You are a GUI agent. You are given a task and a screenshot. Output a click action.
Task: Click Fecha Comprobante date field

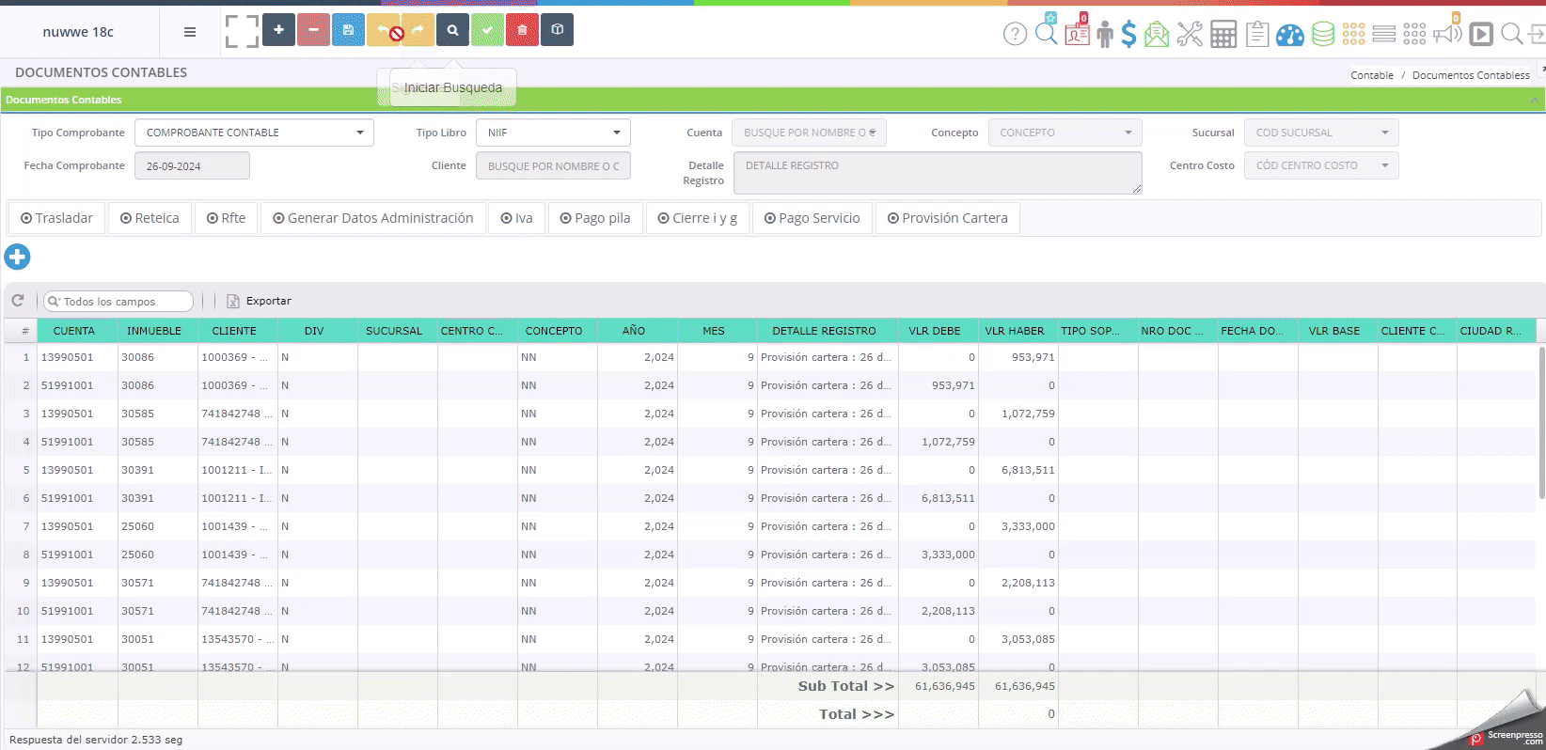192,165
